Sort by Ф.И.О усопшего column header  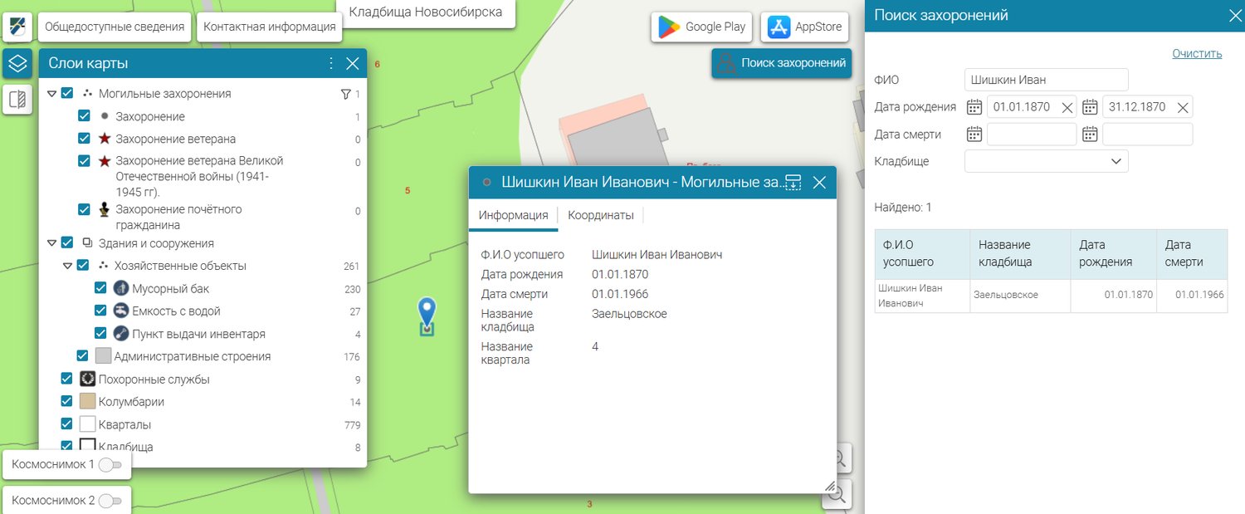pos(922,253)
